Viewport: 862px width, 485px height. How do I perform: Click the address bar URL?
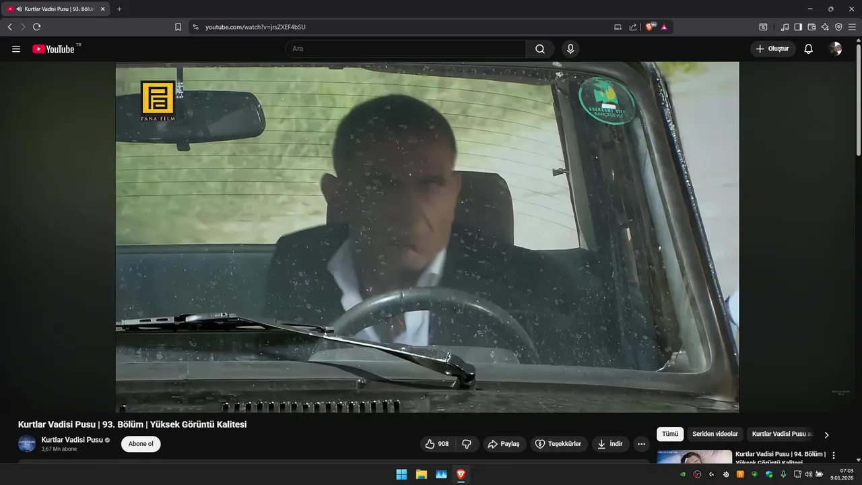255,27
